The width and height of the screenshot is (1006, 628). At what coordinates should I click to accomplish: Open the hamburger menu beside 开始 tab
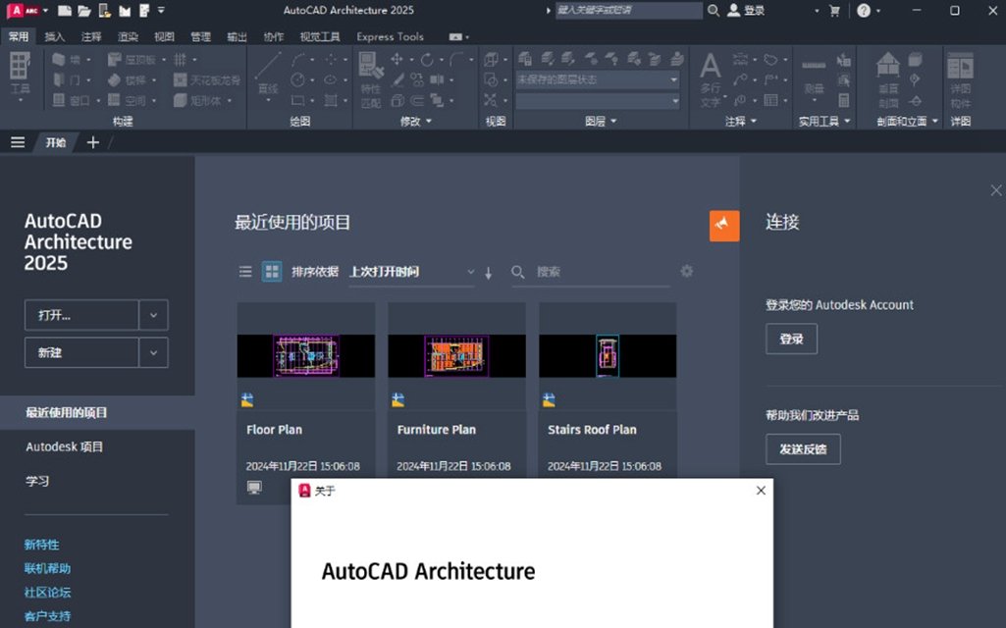[18, 142]
